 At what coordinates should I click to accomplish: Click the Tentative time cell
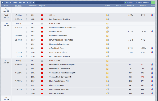18,36
